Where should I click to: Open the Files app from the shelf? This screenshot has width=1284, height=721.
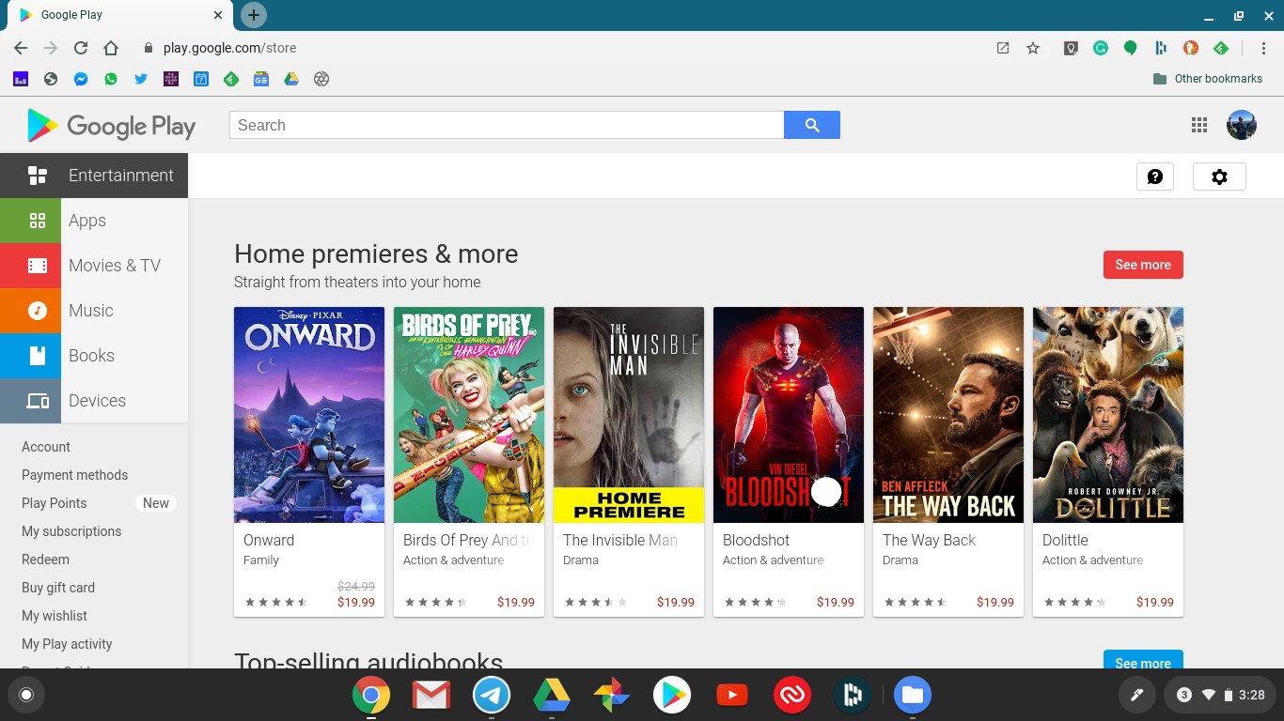coord(912,695)
